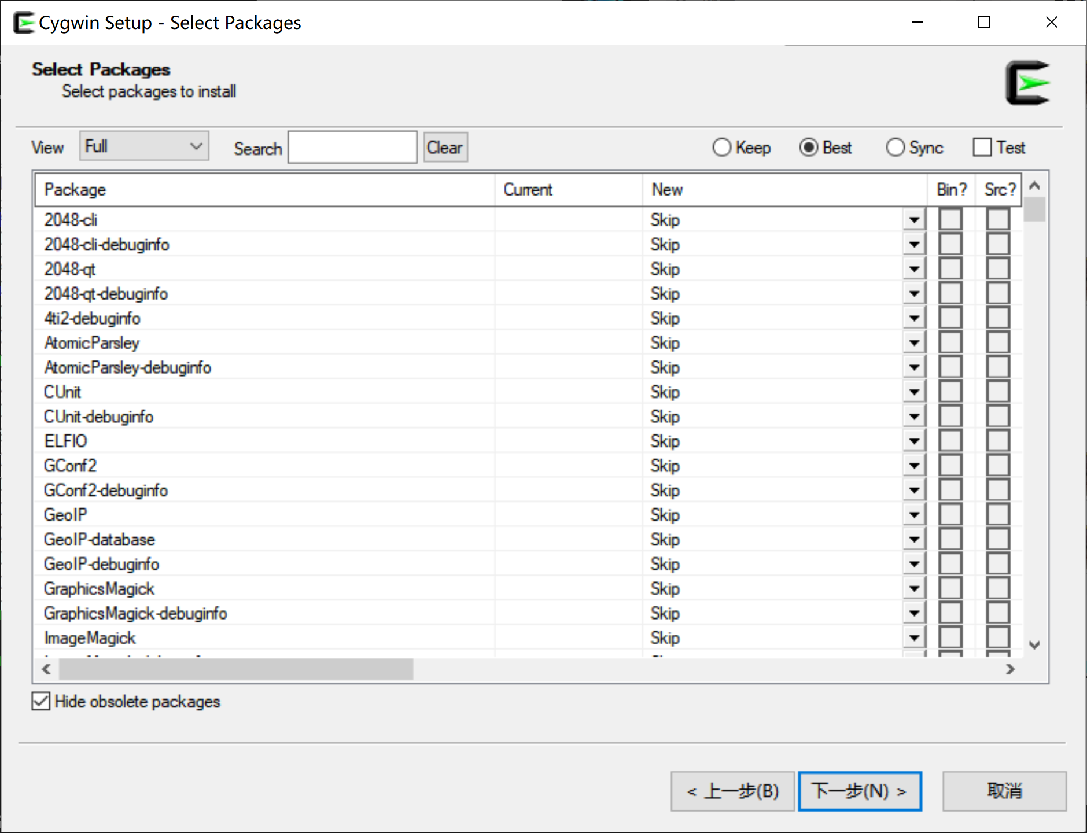Open version dropdown for GConf2
The height and width of the screenshot is (833, 1087).
pyautogui.click(x=914, y=466)
